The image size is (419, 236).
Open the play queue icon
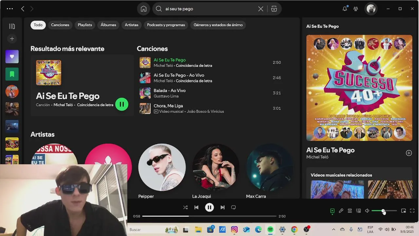point(350,211)
